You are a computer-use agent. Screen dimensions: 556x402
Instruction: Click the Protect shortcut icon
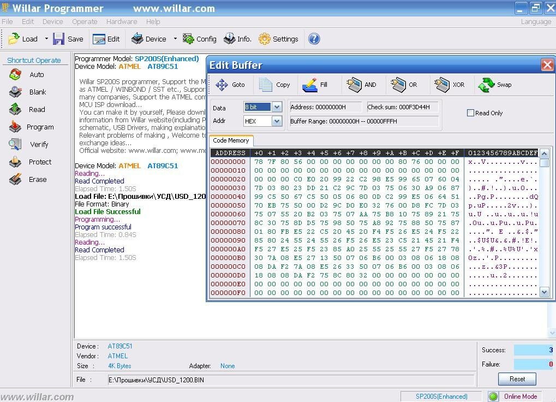(15, 162)
